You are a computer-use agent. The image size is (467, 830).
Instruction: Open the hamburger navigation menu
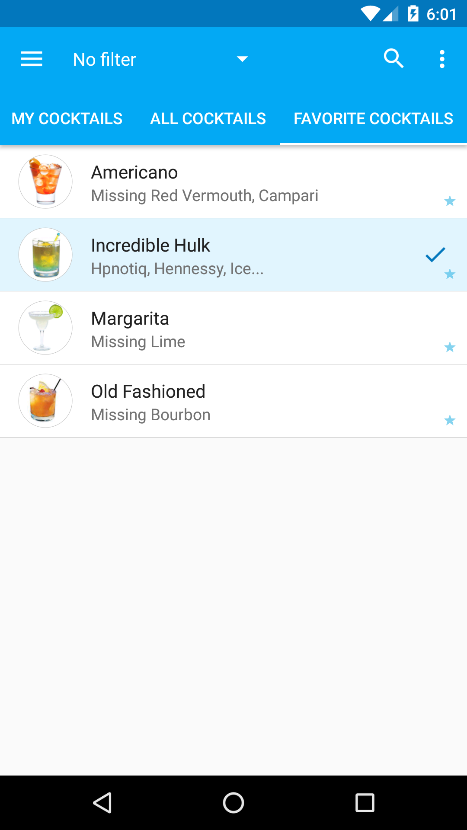32,59
